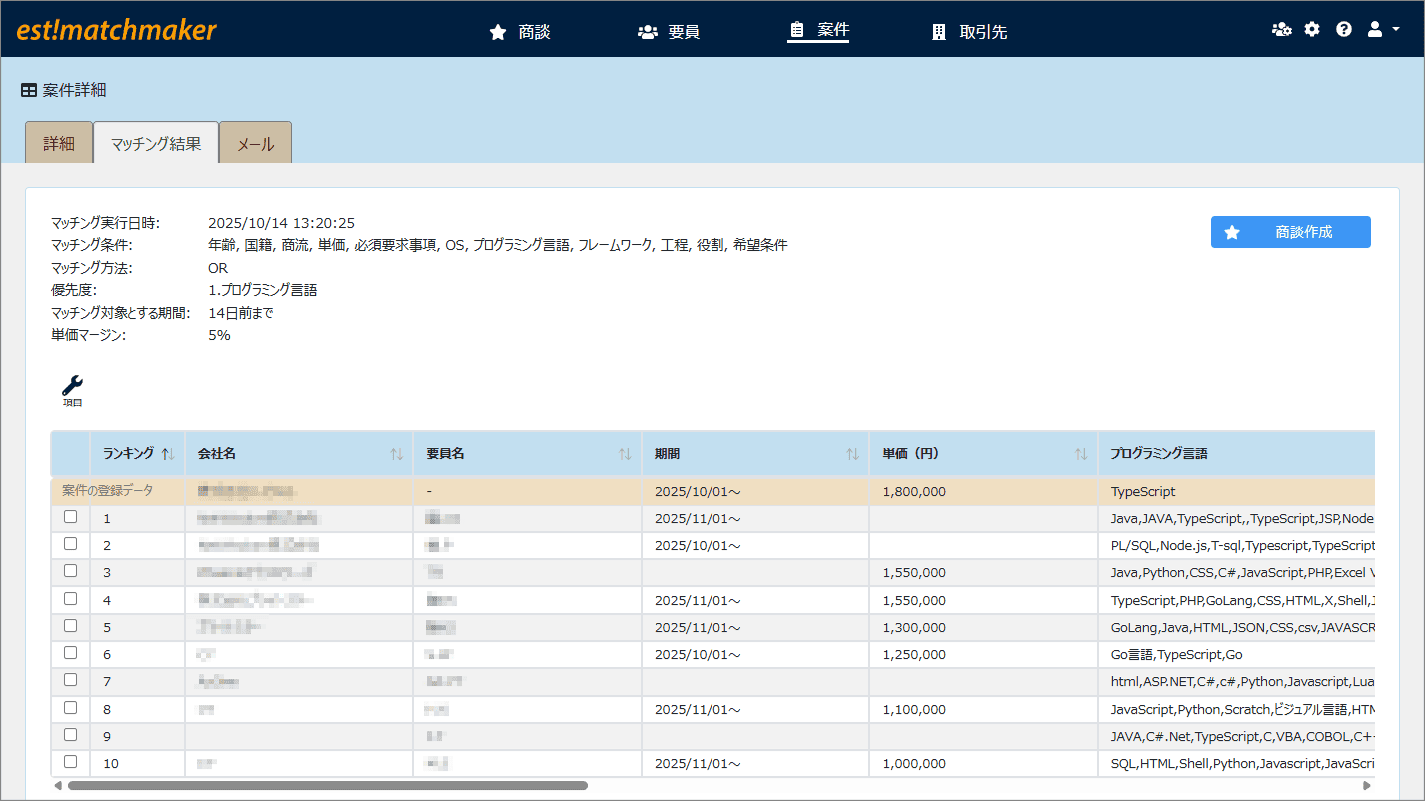The width and height of the screenshot is (1425, 801).
Task: Click the 要員 people icon in navigation
Action: 648,31
